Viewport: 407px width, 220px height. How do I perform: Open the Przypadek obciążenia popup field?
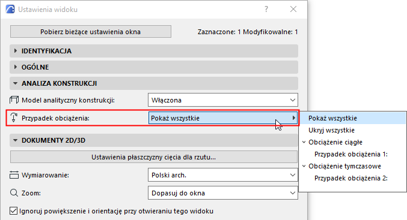point(223,118)
